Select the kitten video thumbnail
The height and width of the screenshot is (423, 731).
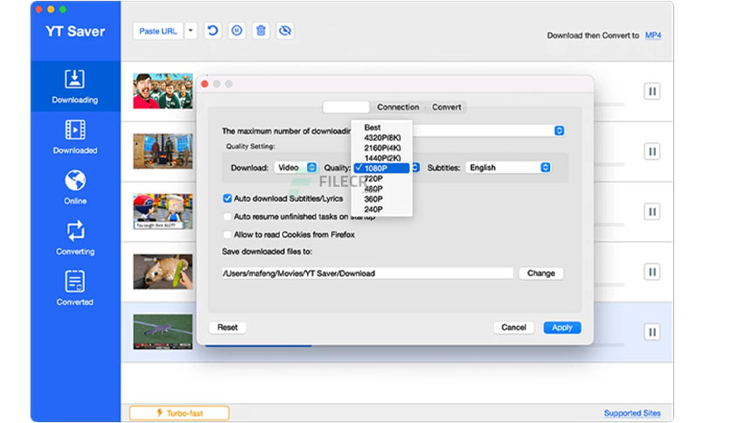pos(163,272)
